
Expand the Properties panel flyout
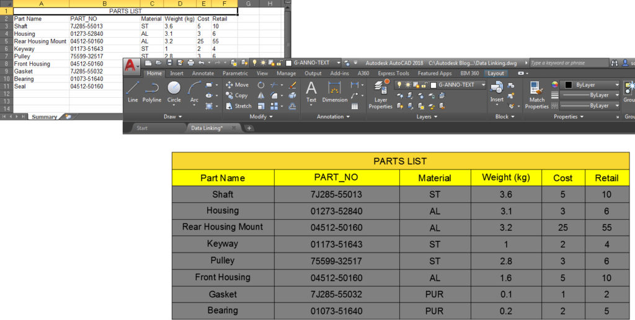tap(569, 117)
